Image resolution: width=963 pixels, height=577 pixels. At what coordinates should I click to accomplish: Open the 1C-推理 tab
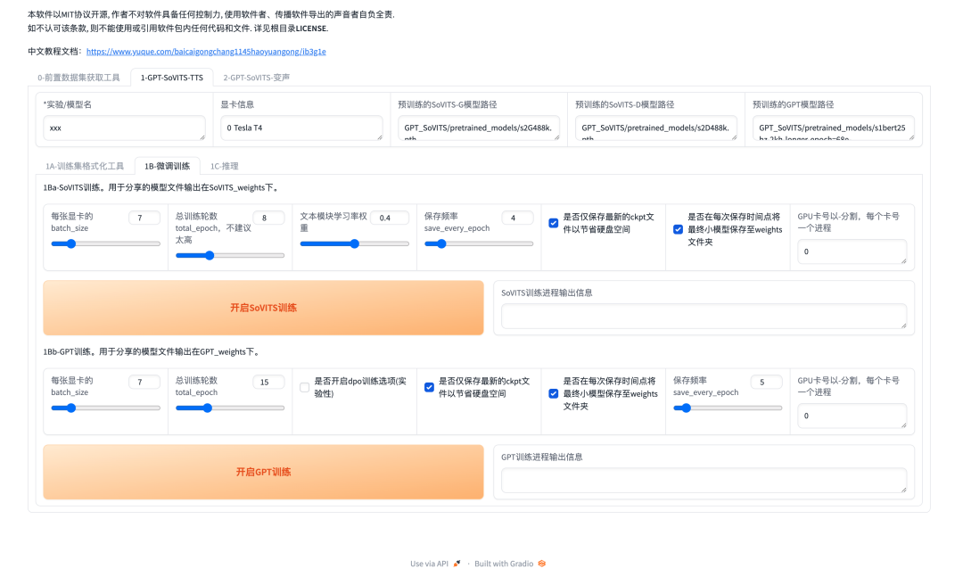[x=224, y=166]
